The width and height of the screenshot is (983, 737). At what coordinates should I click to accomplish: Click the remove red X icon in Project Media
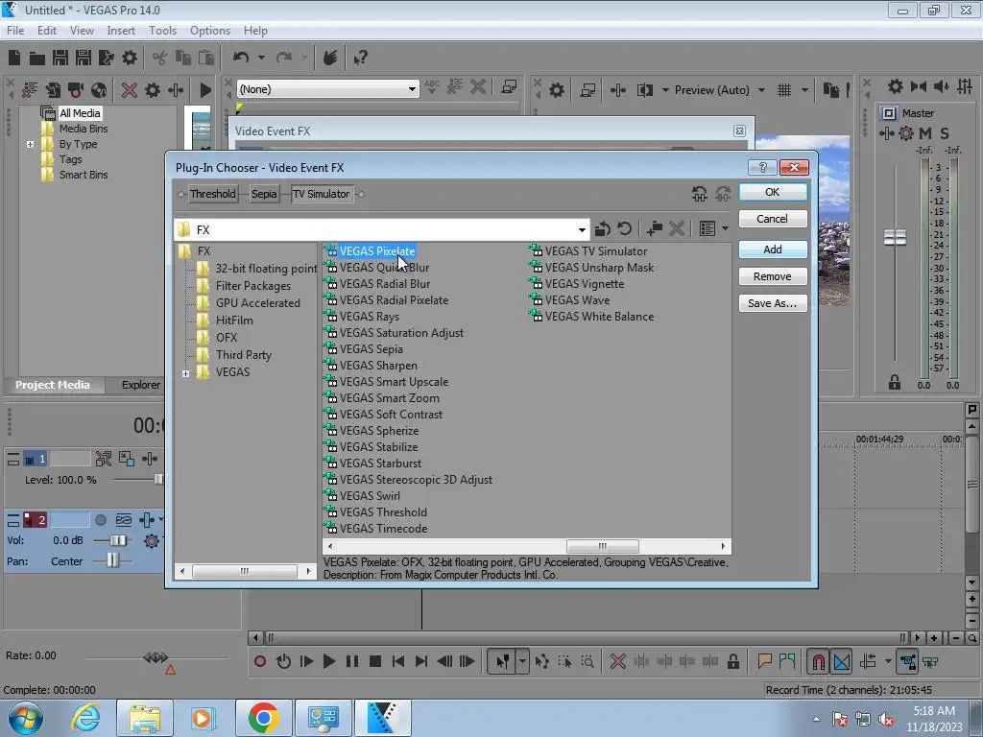tap(130, 89)
